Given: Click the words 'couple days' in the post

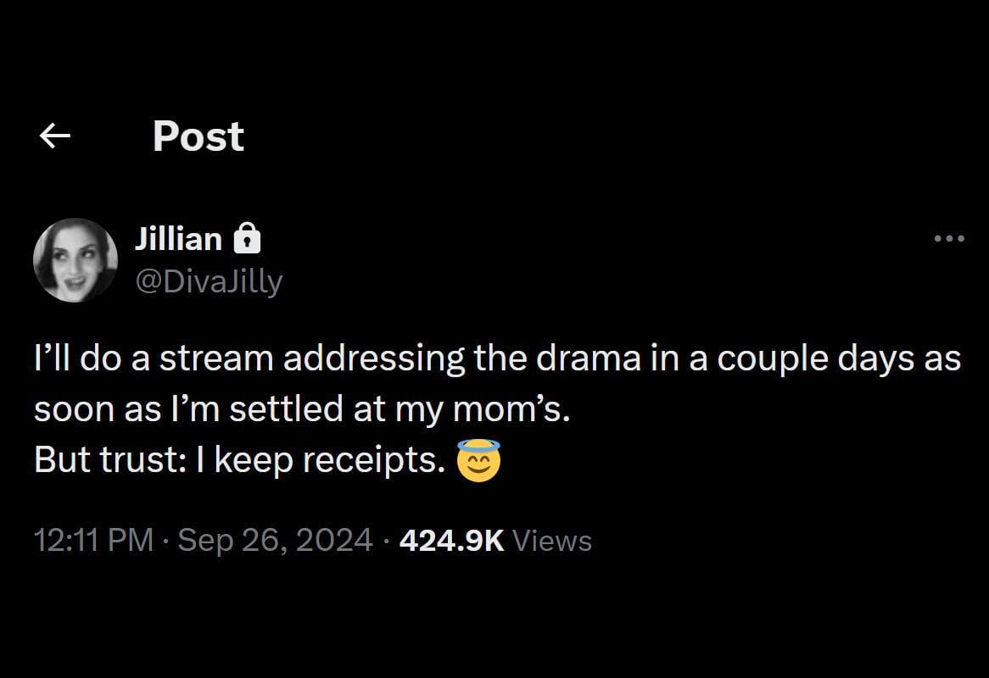Looking at the screenshot, I should click(x=815, y=358).
